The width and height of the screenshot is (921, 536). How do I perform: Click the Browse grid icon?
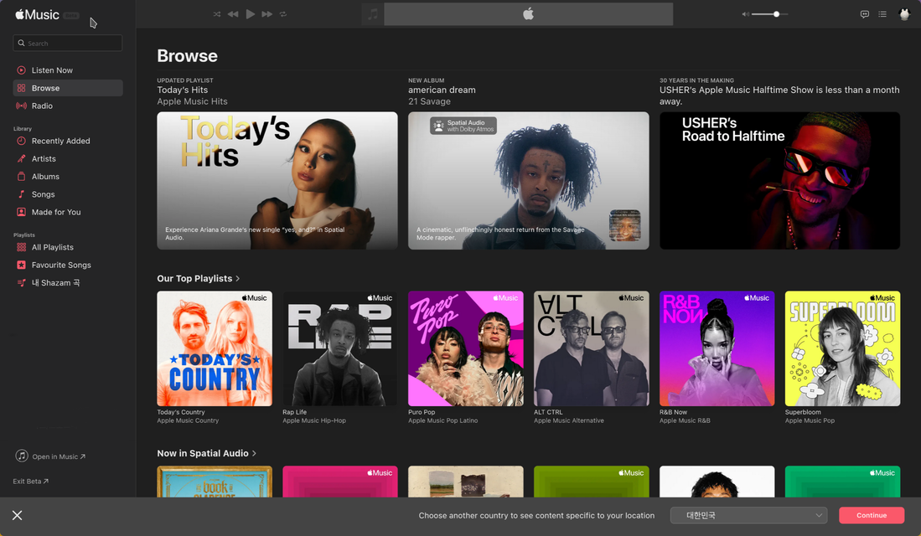click(21, 88)
